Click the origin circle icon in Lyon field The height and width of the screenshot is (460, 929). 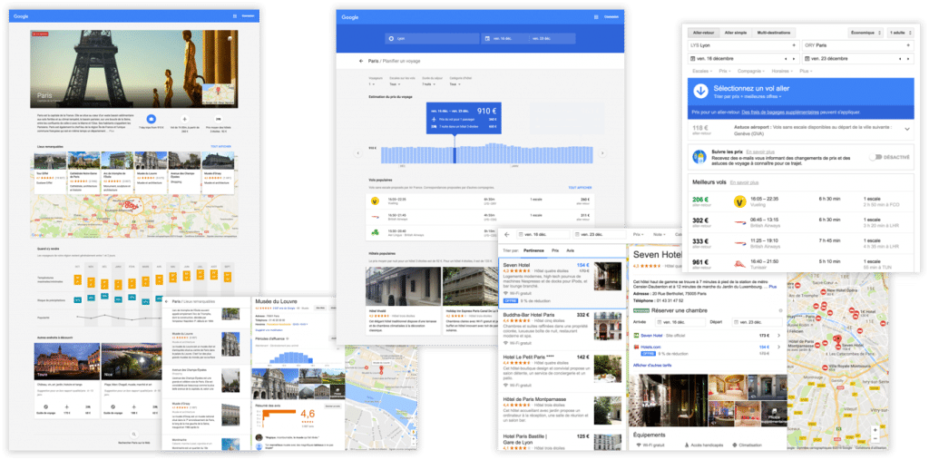[x=390, y=38]
